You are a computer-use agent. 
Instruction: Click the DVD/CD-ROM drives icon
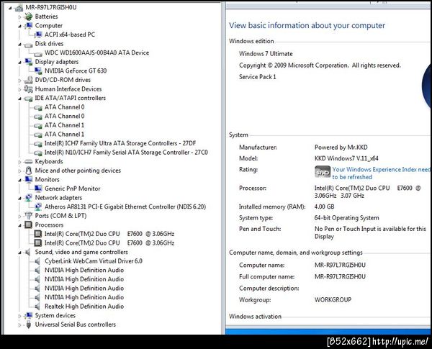coord(28,80)
